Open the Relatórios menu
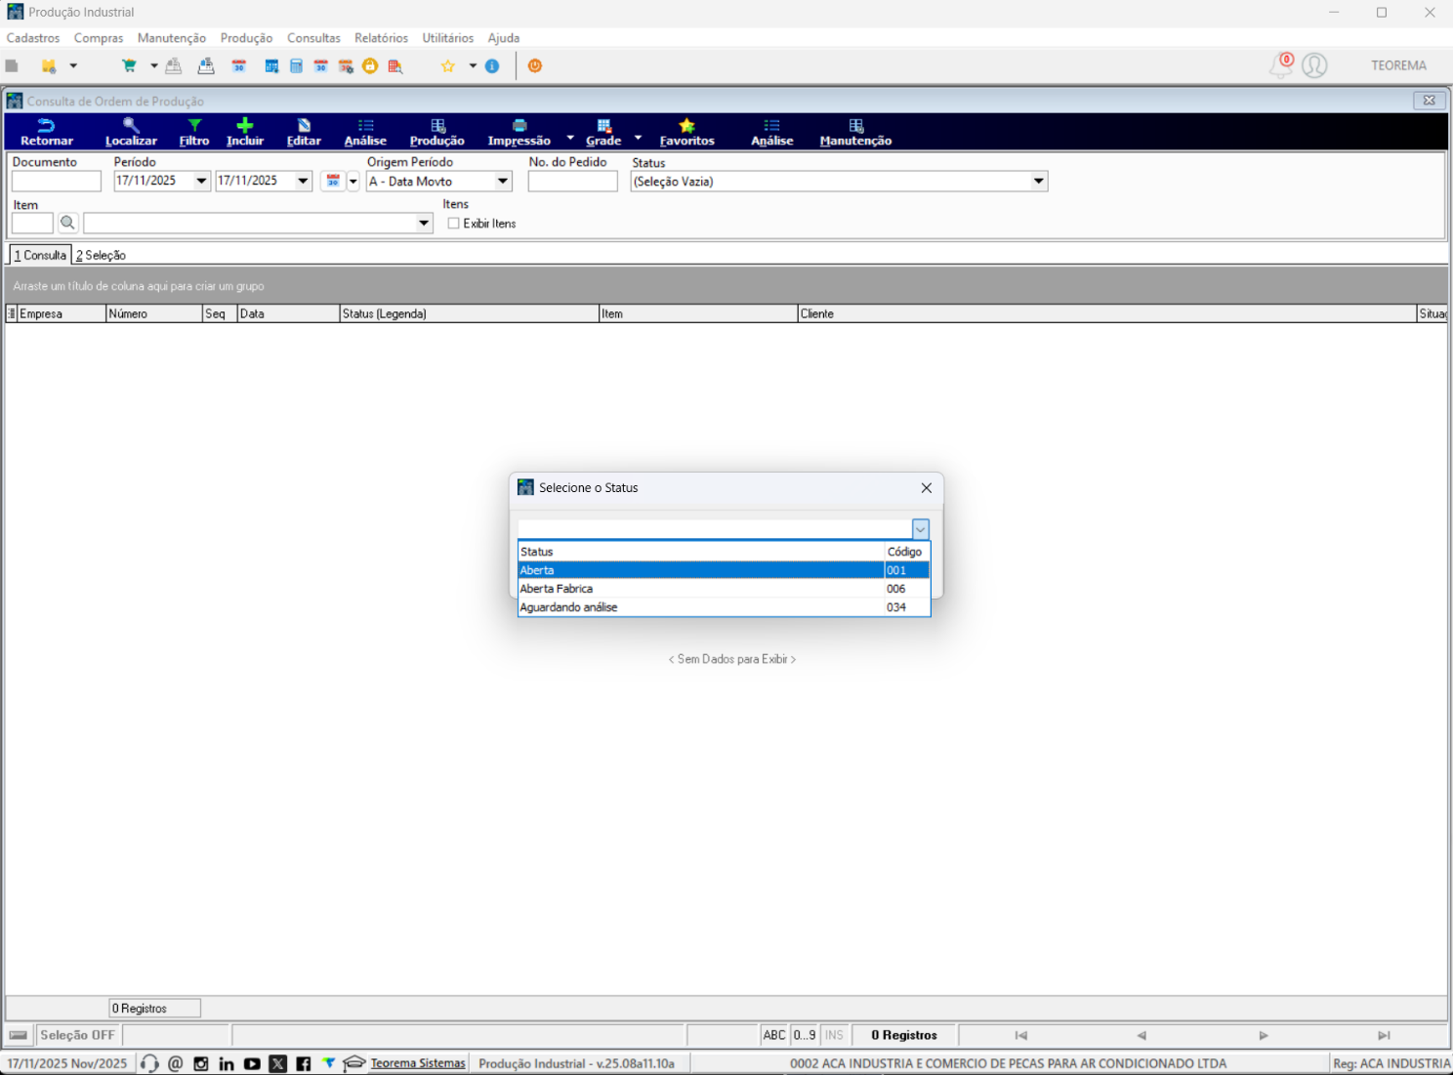This screenshot has height=1075, width=1453. click(x=381, y=38)
